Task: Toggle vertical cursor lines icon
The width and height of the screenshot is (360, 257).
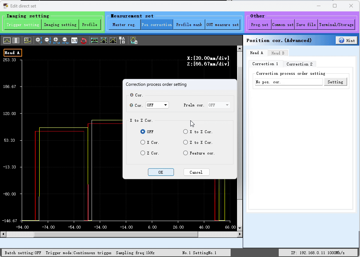Action: pyautogui.click(x=104, y=41)
